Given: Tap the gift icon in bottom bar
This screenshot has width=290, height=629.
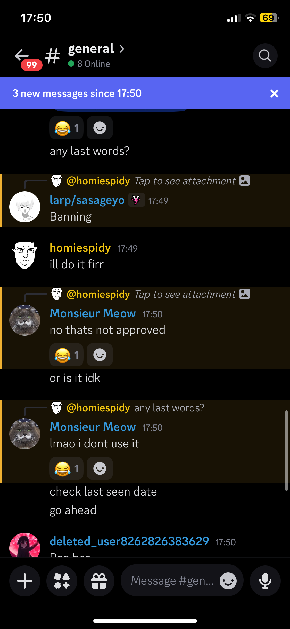Looking at the screenshot, I should coord(99,581).
